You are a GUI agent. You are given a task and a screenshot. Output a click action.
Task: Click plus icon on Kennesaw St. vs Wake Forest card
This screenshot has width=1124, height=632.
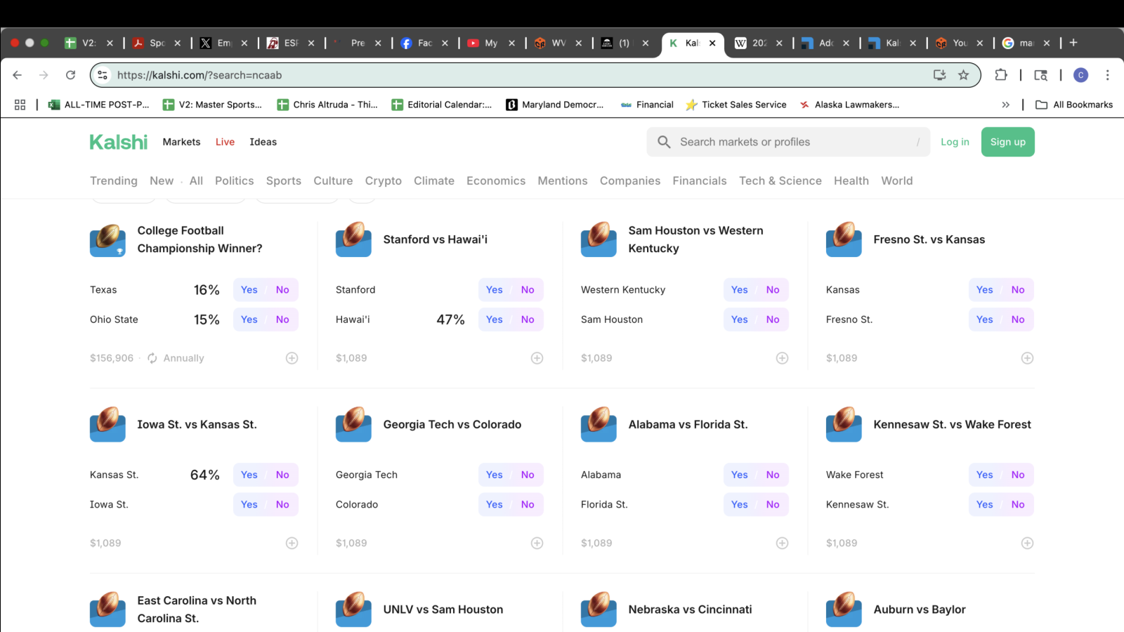pyautogui.click(x=1027, y=543)
